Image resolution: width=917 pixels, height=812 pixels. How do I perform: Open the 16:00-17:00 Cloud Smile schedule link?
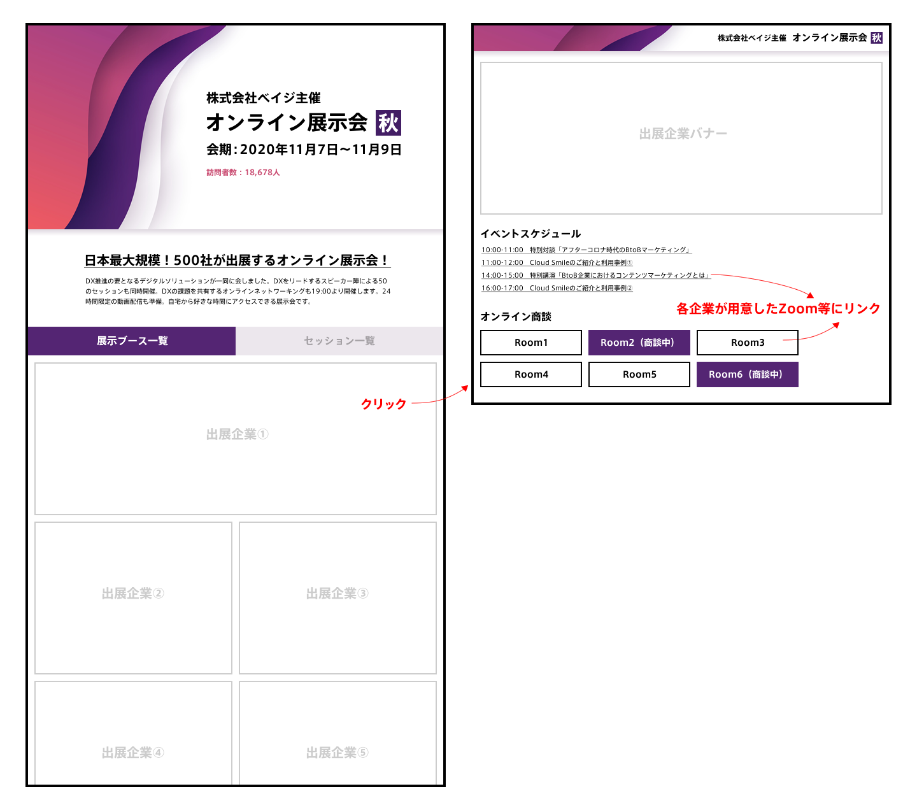click(557, 288)
